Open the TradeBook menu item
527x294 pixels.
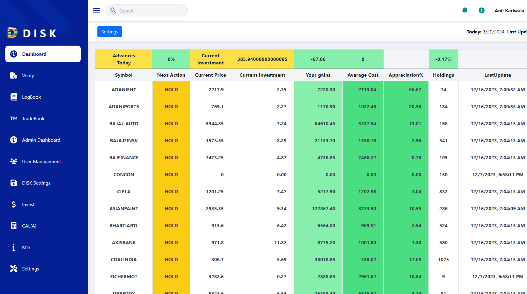click(33, 119)
